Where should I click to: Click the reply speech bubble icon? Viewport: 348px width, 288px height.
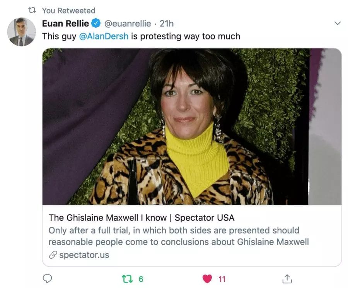click(x=47, y=279)
